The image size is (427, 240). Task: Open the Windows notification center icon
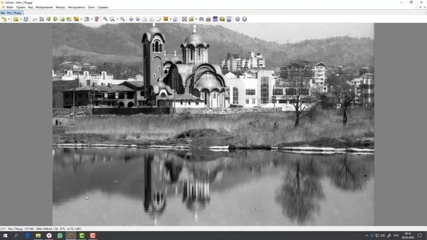pos(420,235)
